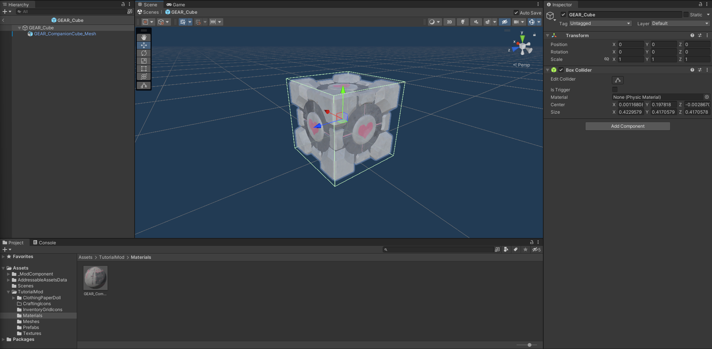
Task: Collapse GEAR_Cube in Hierarchy tree
Action: [x=19, y=28]
